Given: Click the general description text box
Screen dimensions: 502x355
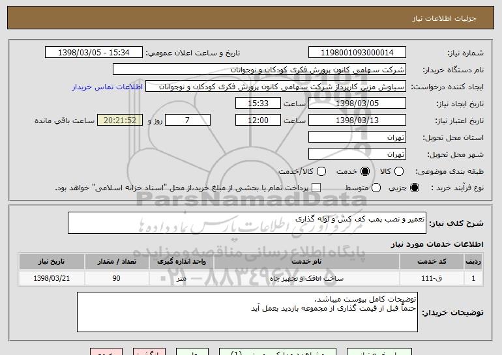Looking at the screenshot, I should pos(247,223).
